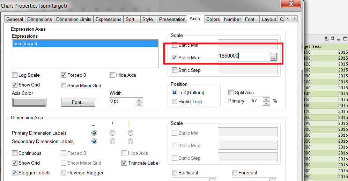Pick the Axis Color swatch
This screenshot has width=348, height=181.
pyautogui.click(x=29, y=102)
